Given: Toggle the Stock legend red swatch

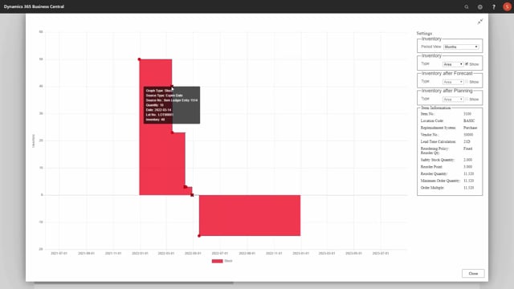Looking at the screenshot, I should 218,261.
